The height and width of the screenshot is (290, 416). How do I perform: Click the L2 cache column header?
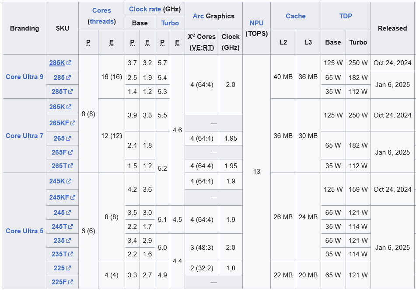tap(283, 42)
